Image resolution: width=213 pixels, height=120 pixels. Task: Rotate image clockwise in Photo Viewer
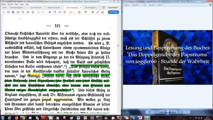pyautogui.click(x=182, y=112)
